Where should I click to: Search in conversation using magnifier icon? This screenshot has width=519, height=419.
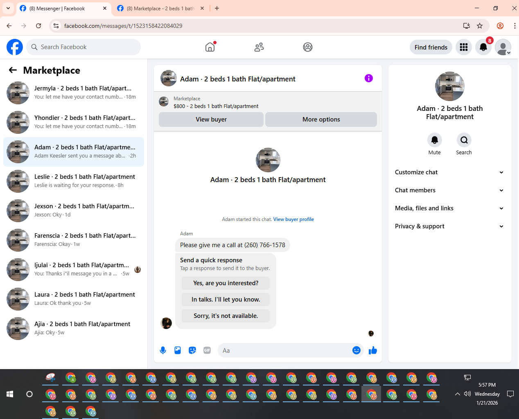coord(464,140)
